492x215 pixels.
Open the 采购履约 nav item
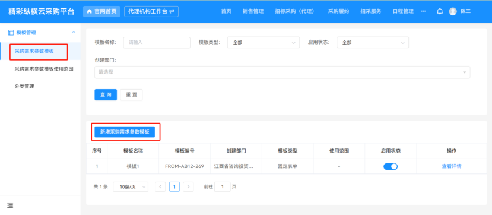coord(338,11)
